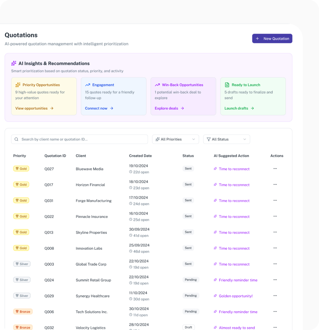Click the search magnifier icon

(16, 139)
